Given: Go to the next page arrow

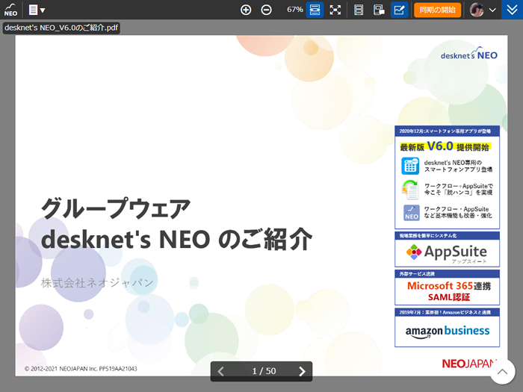Looking at the screenshot, I should (x=302, y=371).
